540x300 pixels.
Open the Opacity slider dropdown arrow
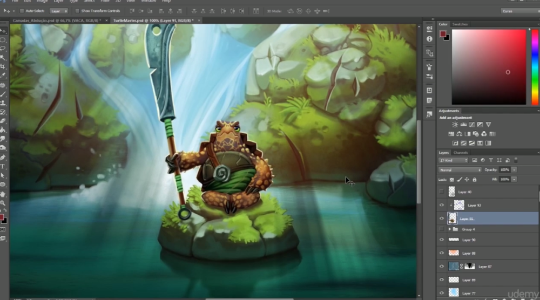point(514,170)
